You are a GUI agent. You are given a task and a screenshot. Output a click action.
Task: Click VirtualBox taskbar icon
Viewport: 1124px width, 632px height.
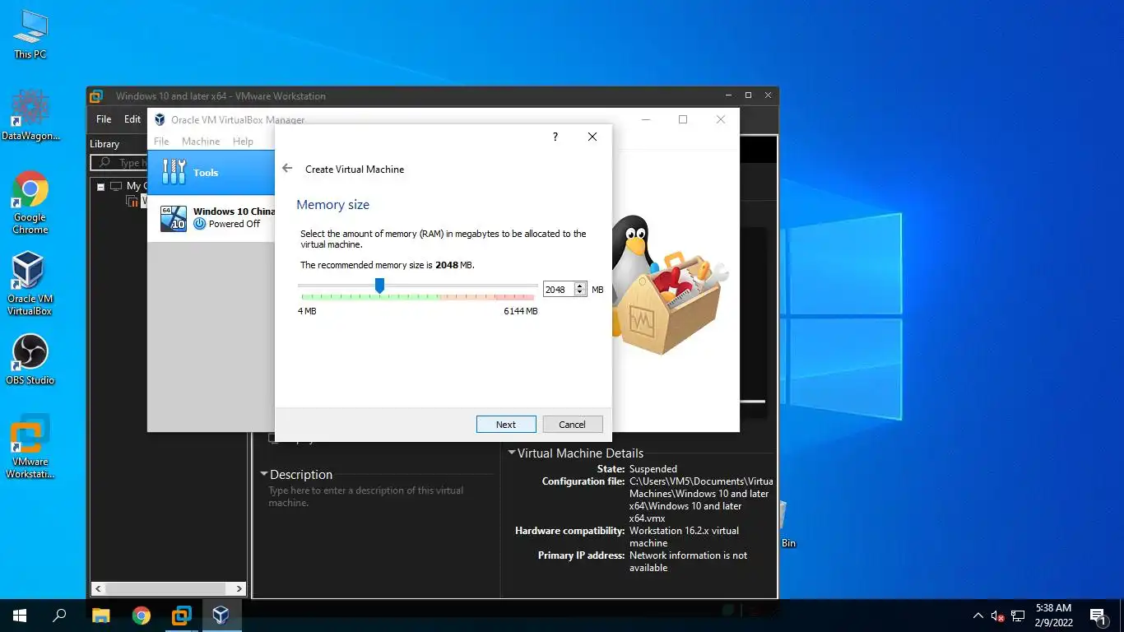[x=221, y=616]
